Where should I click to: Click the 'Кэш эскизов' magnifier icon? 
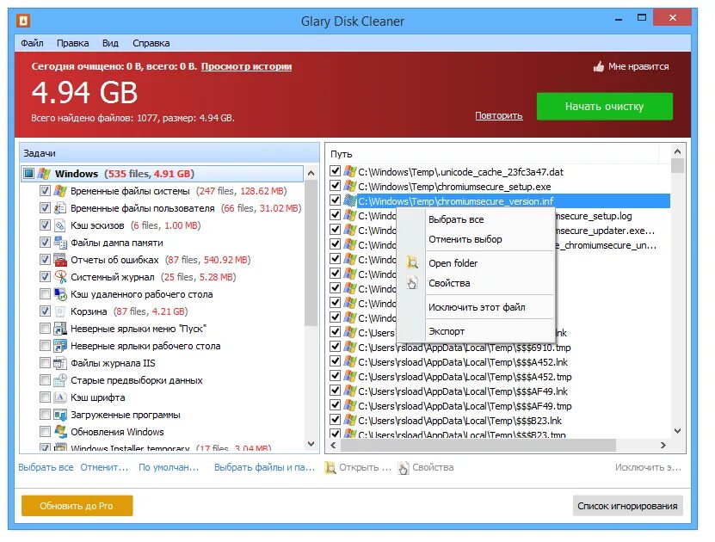pos(60,225)
